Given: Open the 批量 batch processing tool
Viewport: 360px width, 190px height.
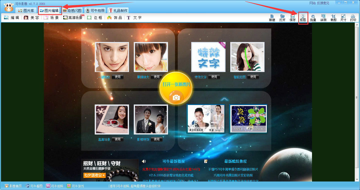Looking at the screenshot, I should pos(313,18).
